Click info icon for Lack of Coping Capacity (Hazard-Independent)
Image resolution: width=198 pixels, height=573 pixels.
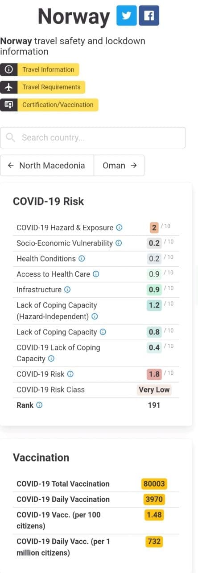click(x=95, y=316)
